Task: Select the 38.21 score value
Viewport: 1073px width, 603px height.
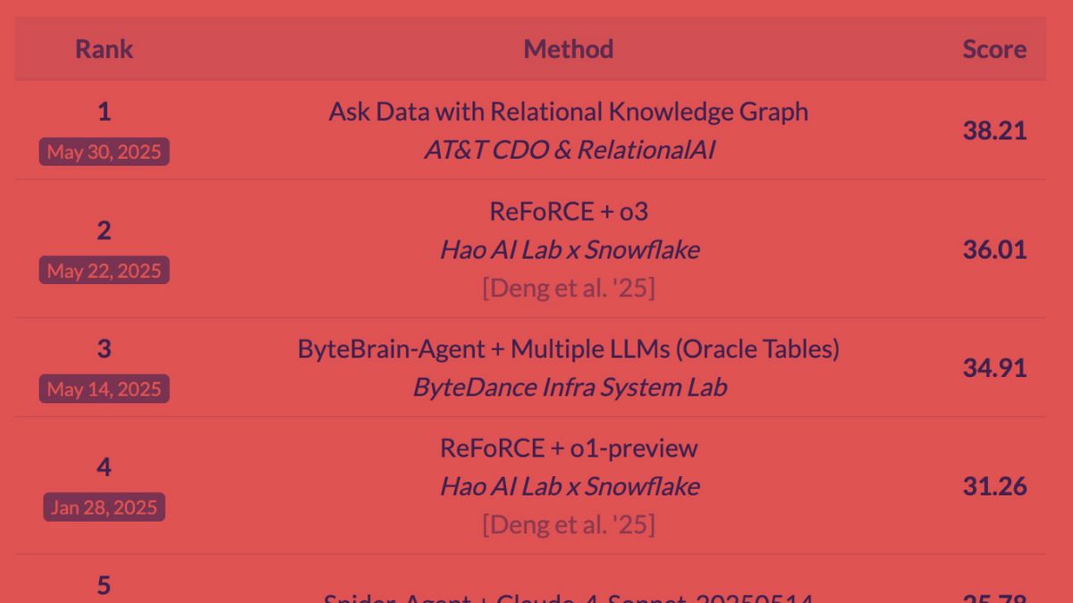Action: 993,130
